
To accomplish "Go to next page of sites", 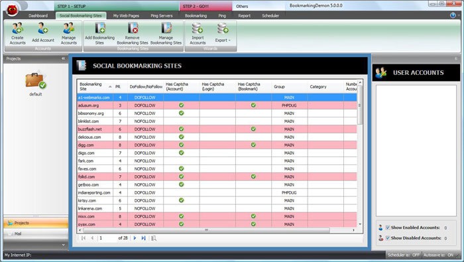I will 135,238.
